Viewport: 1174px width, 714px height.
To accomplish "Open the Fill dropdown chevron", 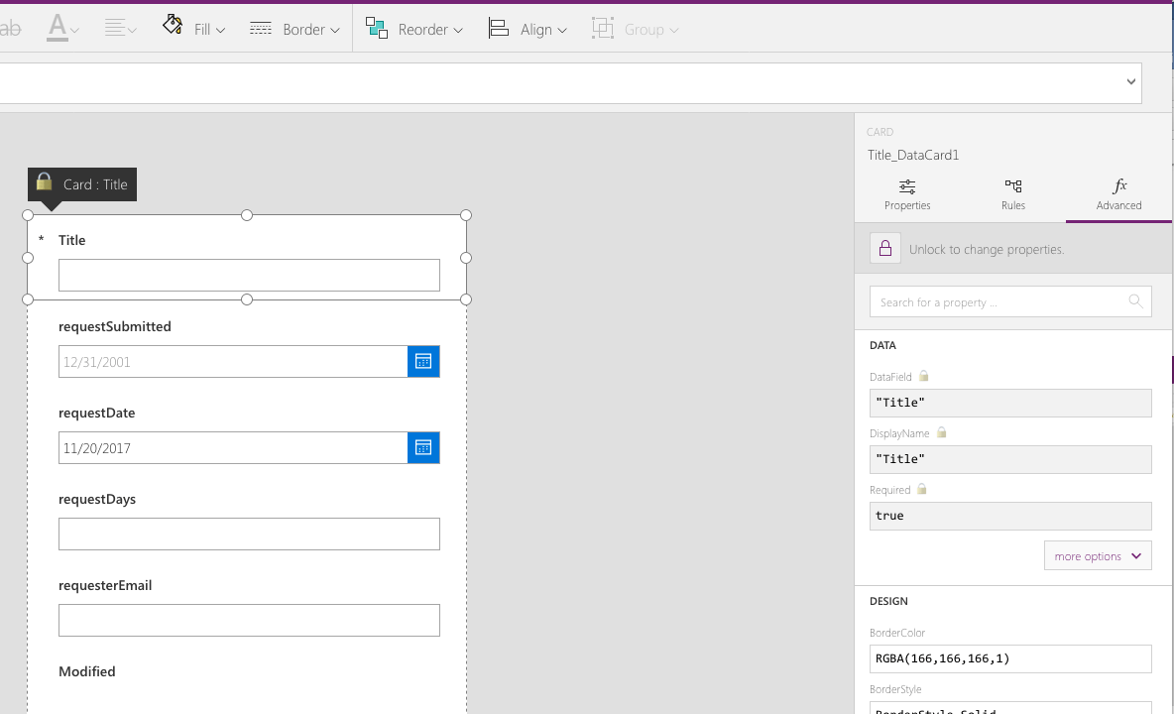I will [x=219, y=28].
